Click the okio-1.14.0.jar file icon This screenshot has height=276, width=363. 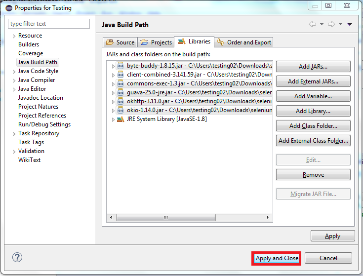click(121, 110)
